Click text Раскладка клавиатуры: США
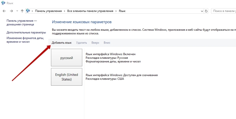 coord(105,79)
